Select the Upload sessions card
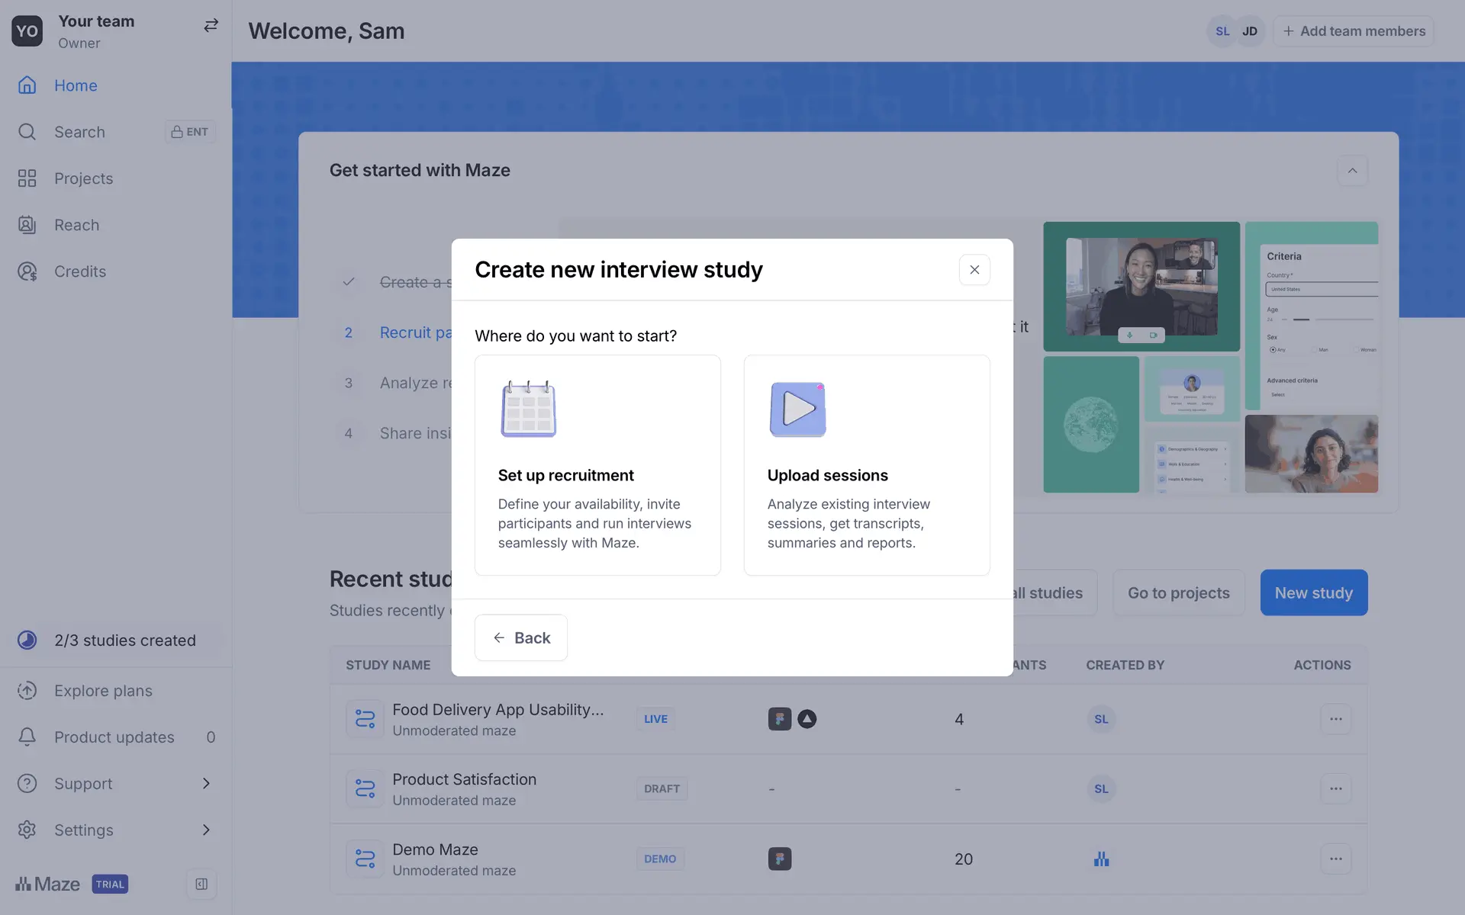This screenshot has height=915, width=1465. (867, 465)
